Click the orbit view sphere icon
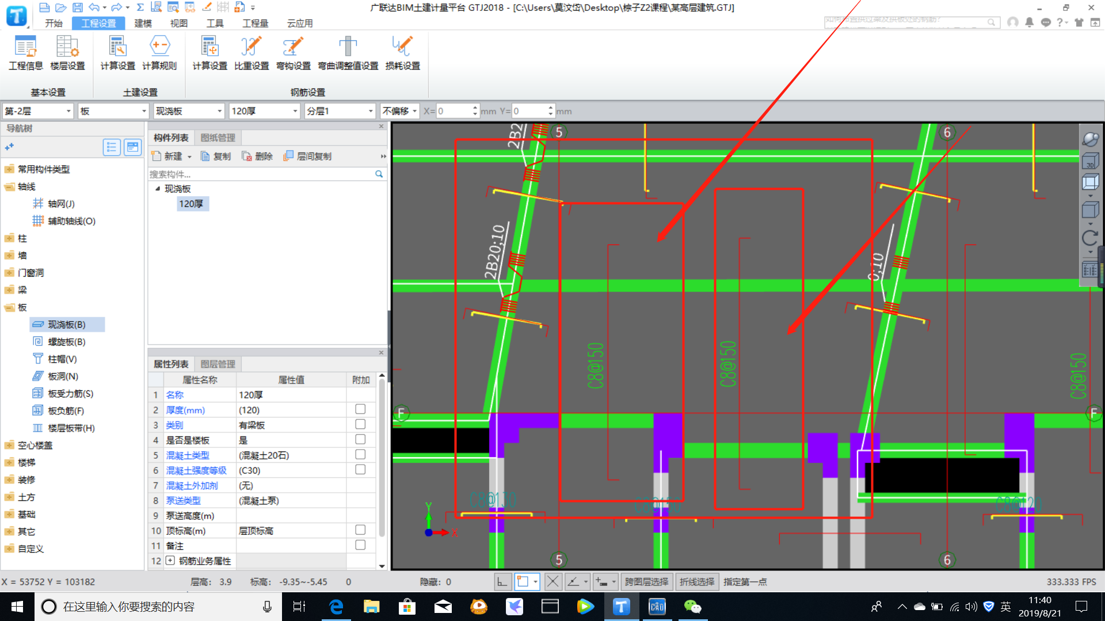The image size is (1105, 621). (1090, 139)
